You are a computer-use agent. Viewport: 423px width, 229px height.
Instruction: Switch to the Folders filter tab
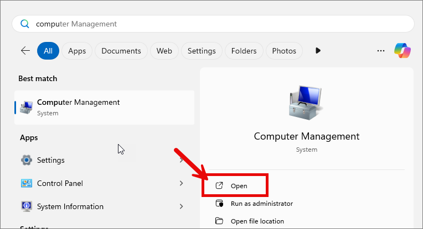tap(244, 51)
